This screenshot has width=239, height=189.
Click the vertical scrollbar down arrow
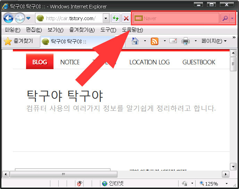pyautogui.click(x=233, y=167)
